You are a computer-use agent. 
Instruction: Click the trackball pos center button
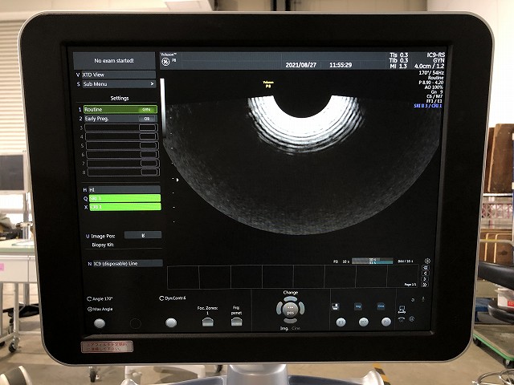click(290, 310)
